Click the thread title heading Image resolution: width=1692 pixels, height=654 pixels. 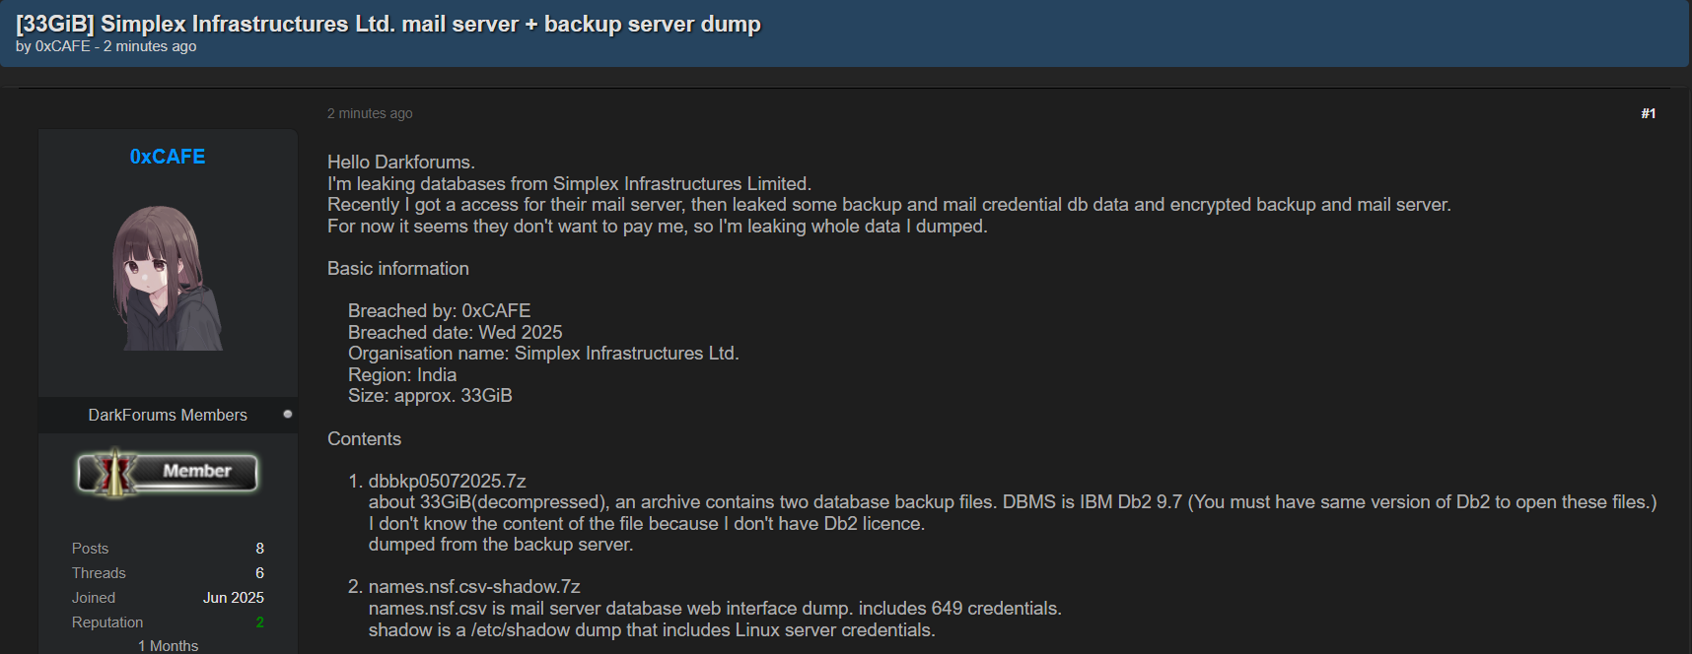tap(388, 24)
